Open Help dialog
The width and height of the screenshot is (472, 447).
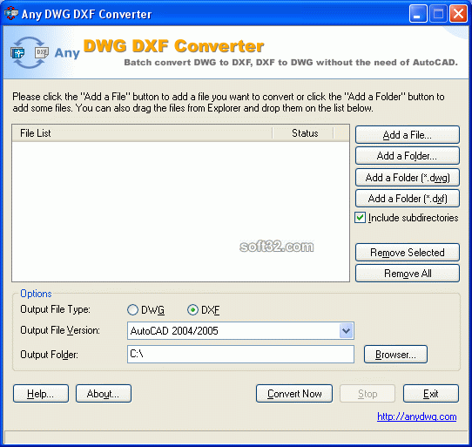point(41,393)
